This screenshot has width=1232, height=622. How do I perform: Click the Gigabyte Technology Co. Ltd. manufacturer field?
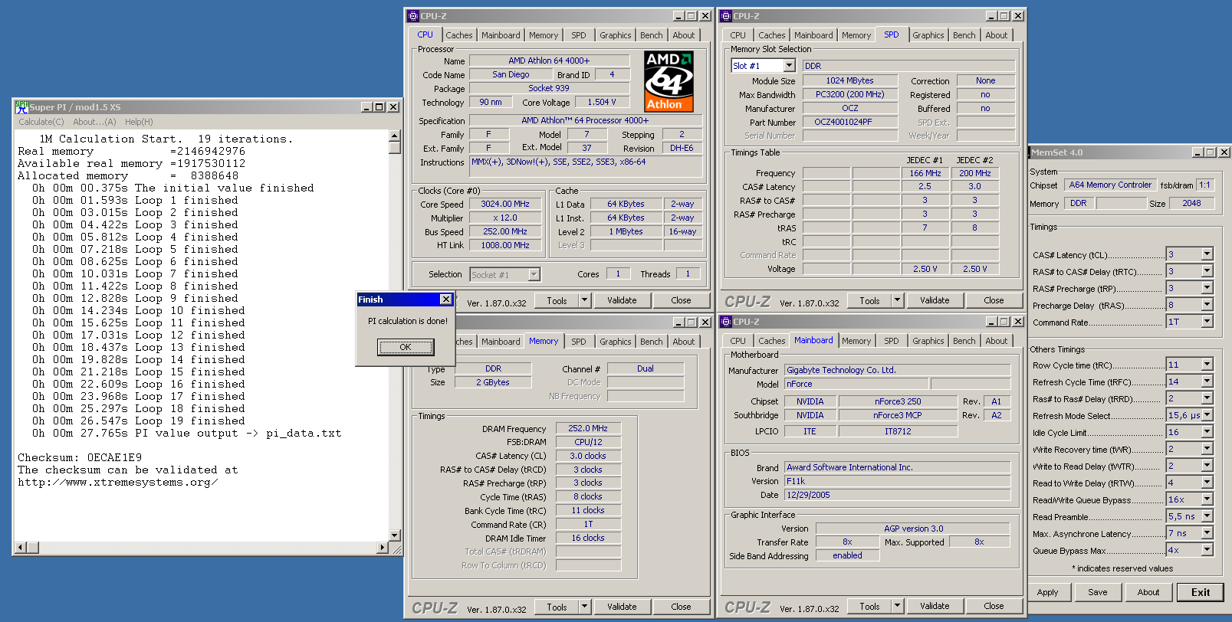[x=898, y=370]
